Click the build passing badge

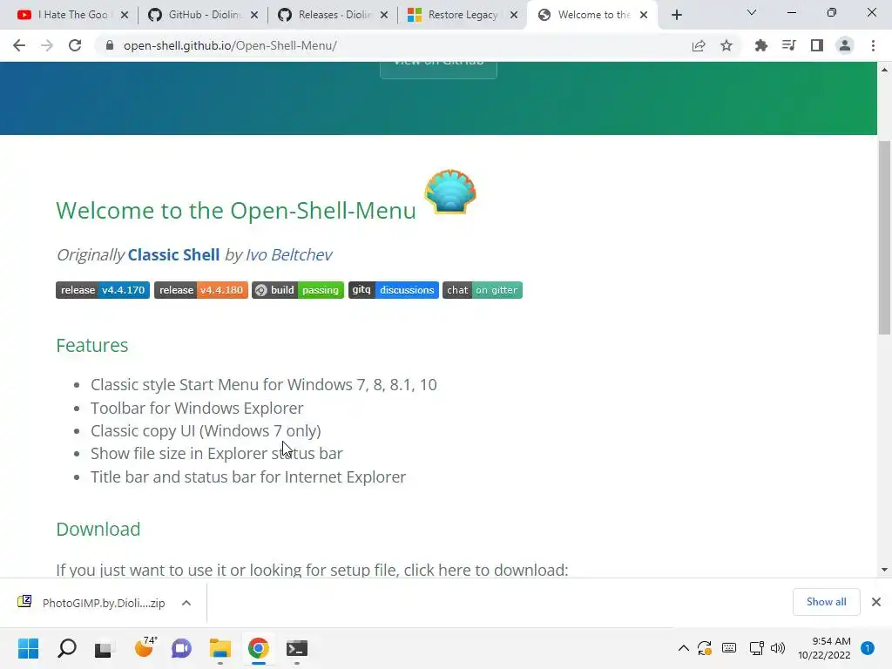298,290
